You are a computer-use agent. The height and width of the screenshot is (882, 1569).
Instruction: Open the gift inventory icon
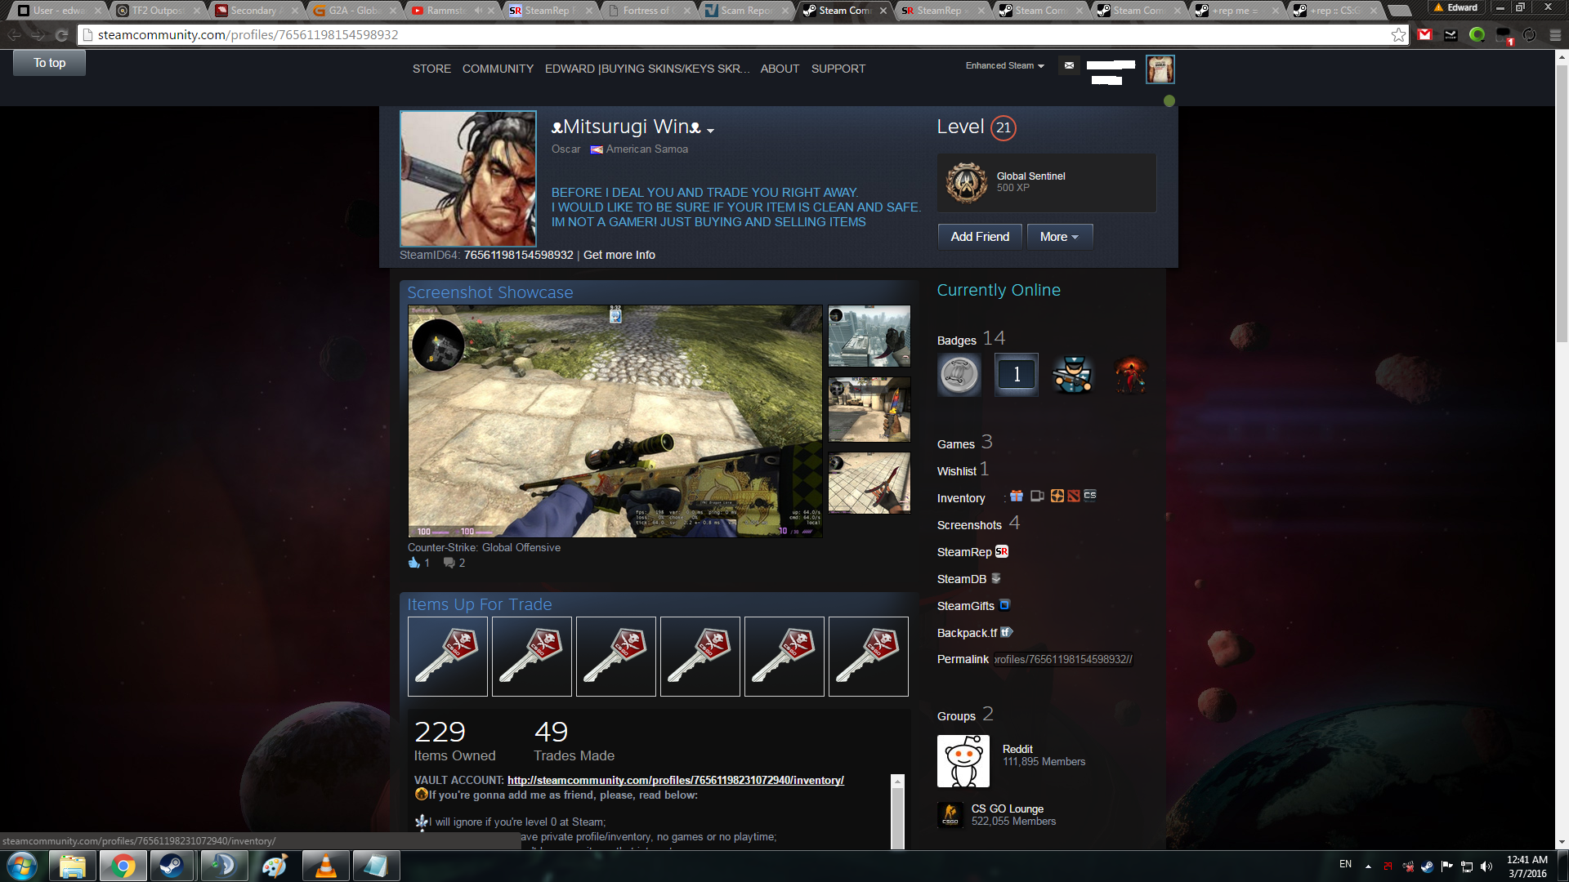[1016, 497]
